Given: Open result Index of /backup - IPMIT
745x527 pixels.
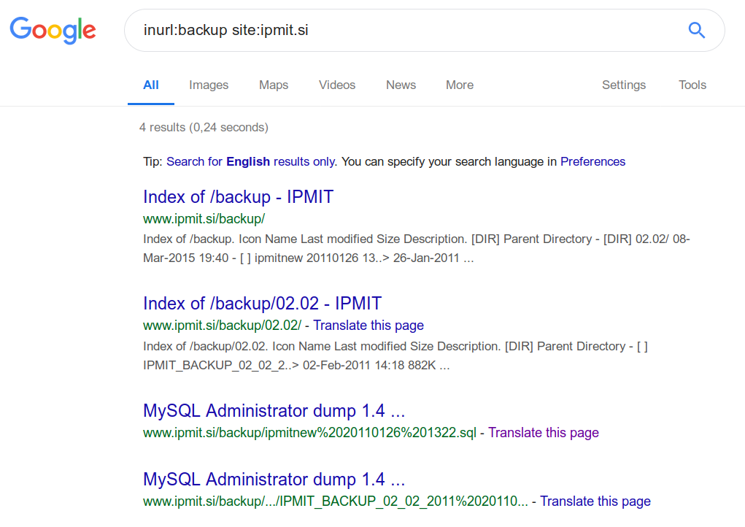Looking at the screenshot, I should 238,197.
